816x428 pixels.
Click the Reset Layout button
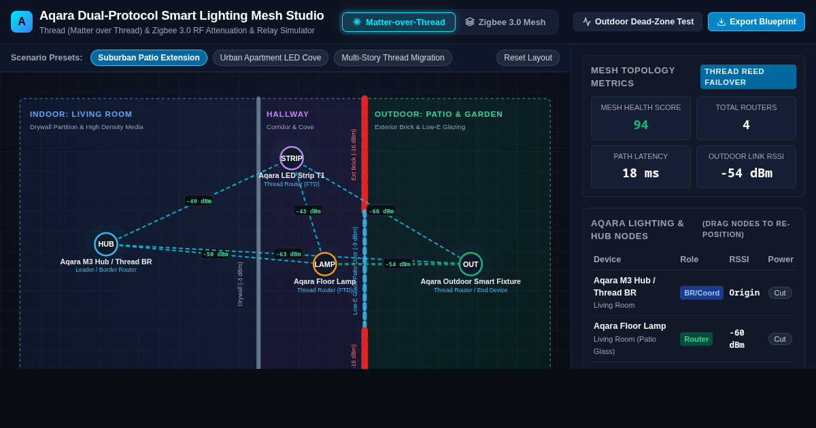tap(528, 58)
